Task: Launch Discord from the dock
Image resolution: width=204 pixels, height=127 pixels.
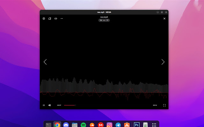Action: coord(66,125)
